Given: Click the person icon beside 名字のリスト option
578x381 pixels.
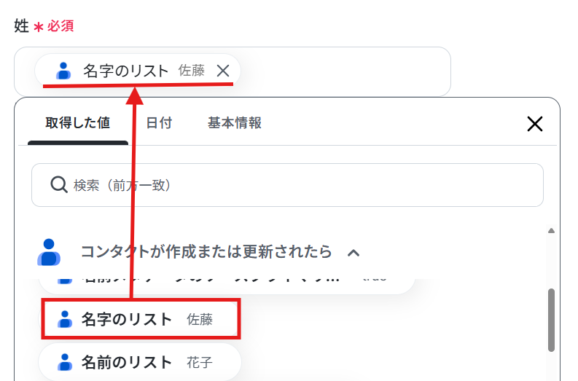Looking at the screenshot, I should [65, 319].
